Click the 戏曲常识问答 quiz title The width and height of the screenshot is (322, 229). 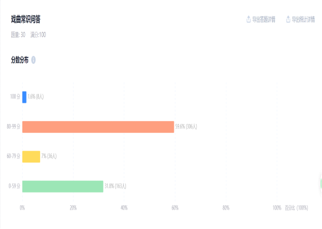26,19
